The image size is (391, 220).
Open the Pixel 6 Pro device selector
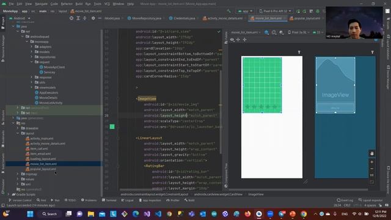[x=275, y=11]
